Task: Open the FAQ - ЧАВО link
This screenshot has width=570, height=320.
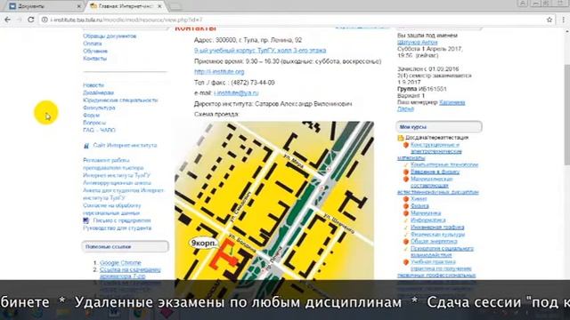Action: (99, 130)
